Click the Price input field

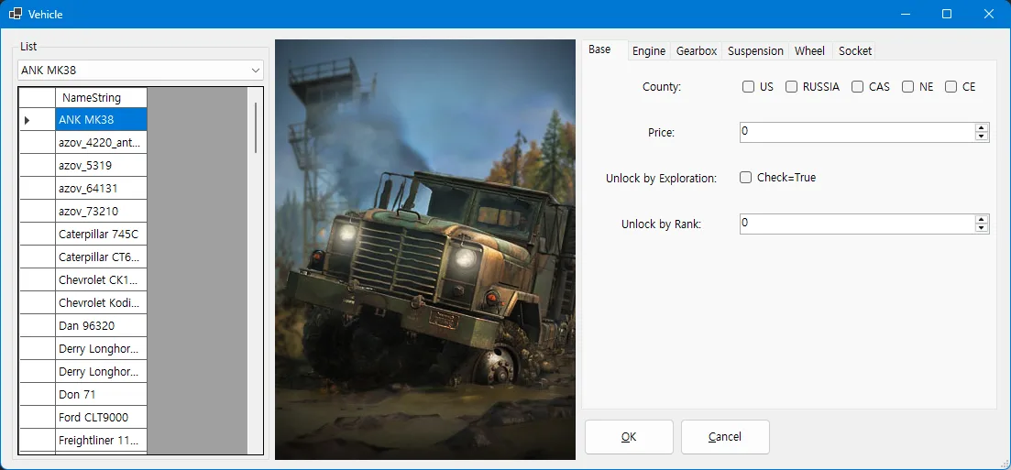(857, 132)
